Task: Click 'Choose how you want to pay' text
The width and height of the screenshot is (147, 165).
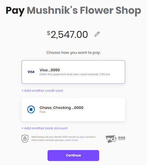Action: point(73,53)
